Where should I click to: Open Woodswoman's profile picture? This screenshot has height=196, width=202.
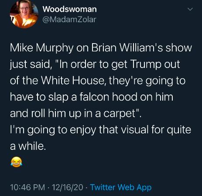pyautogui.click(x=24, y=14)
